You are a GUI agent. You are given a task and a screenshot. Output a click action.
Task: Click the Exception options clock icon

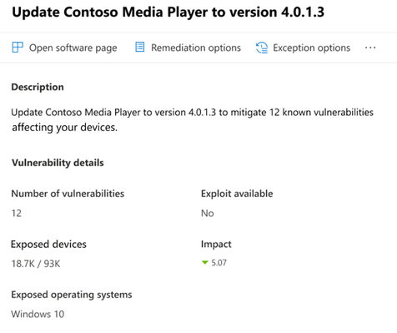[x=262, y=48]
